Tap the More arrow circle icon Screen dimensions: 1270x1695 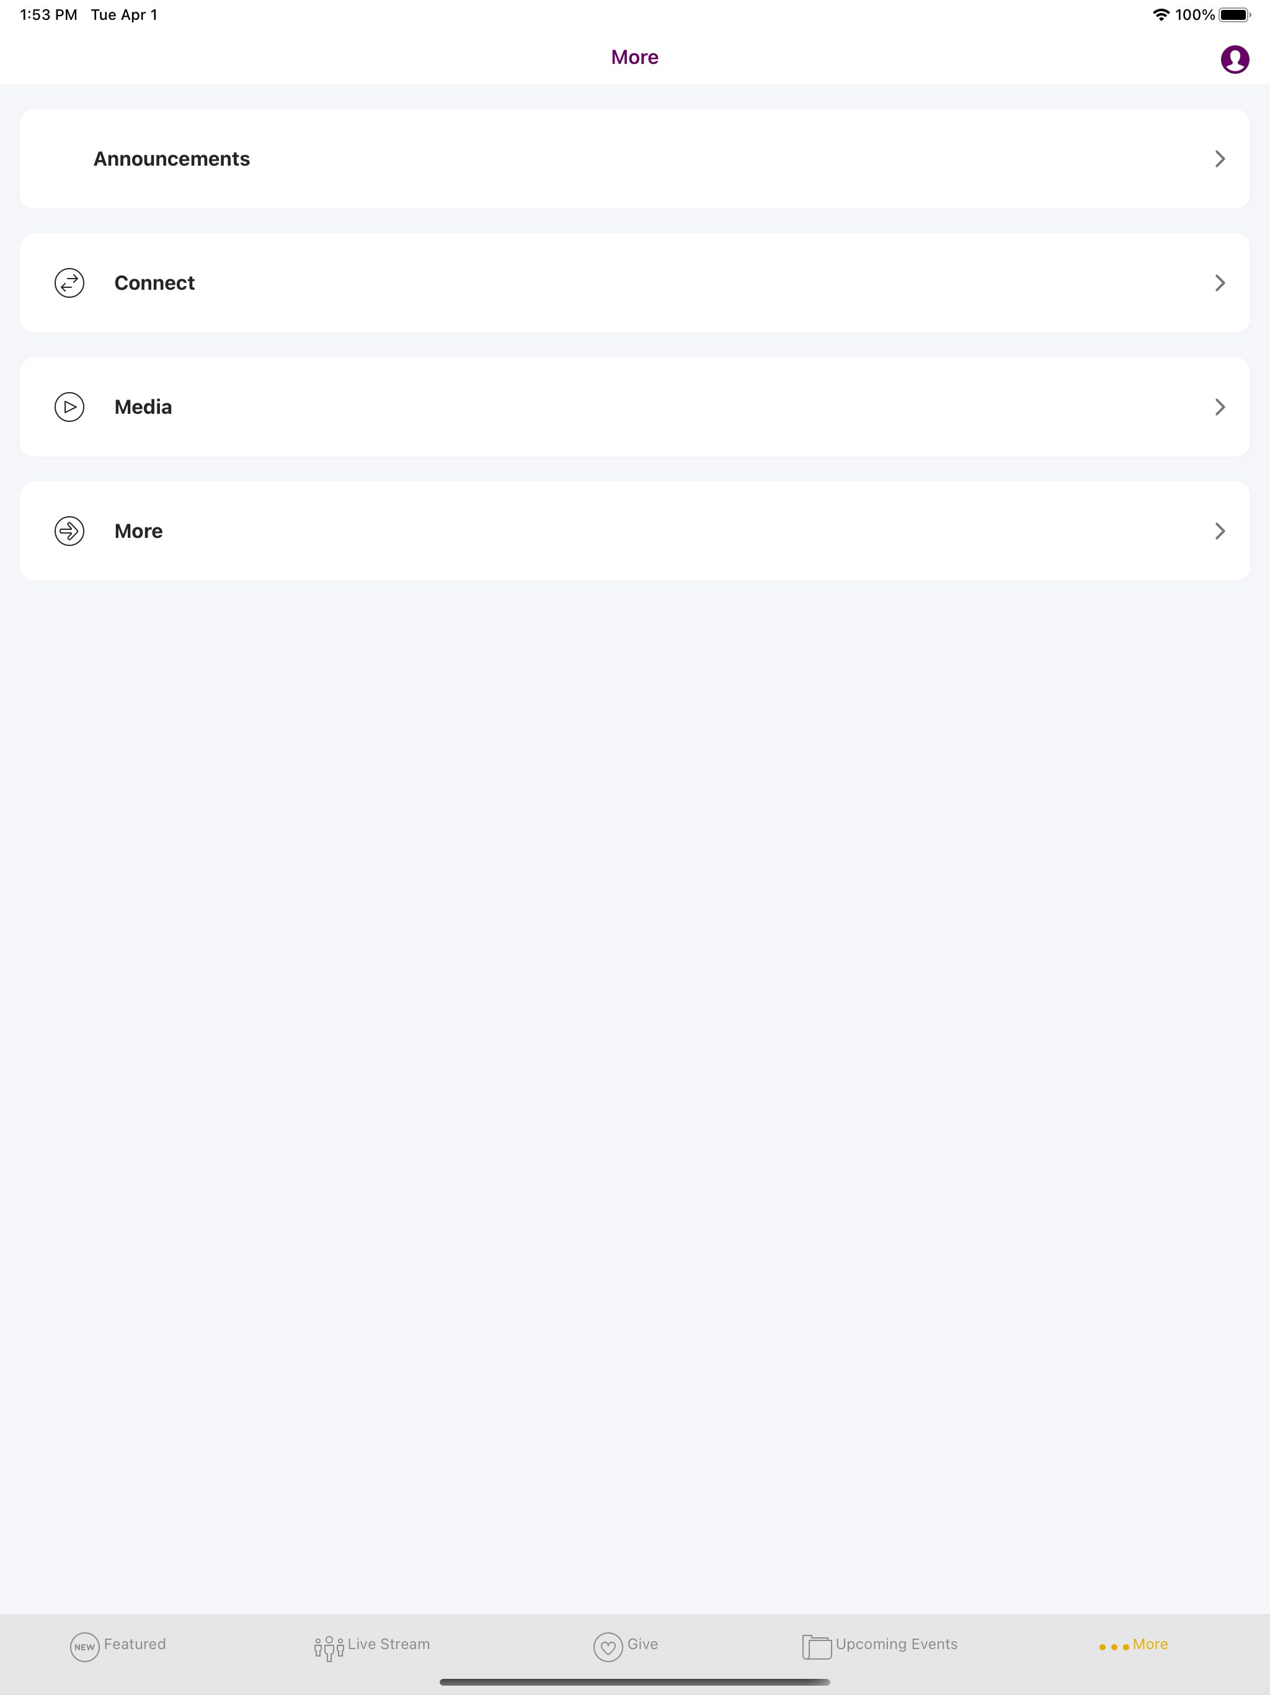(x=69, y=531)
